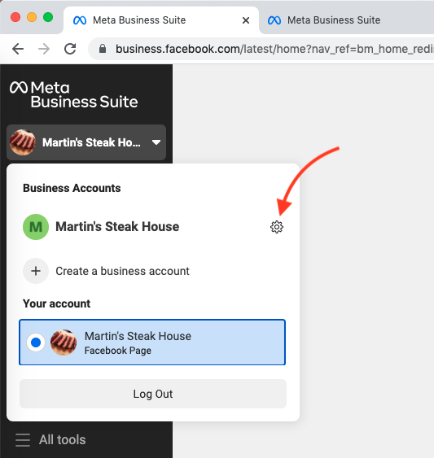Image resolution: width=434 pixels, height=458 pixels.
Task: Select Martin's Steak House business account
Action: [117, 227]
